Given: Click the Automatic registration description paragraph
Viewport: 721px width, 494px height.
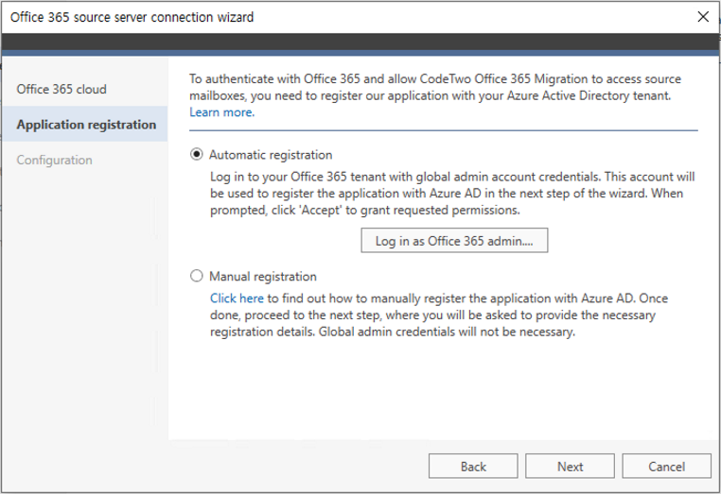Looking at the screenshot, I should pyautogui.click(x=453, y=194).
